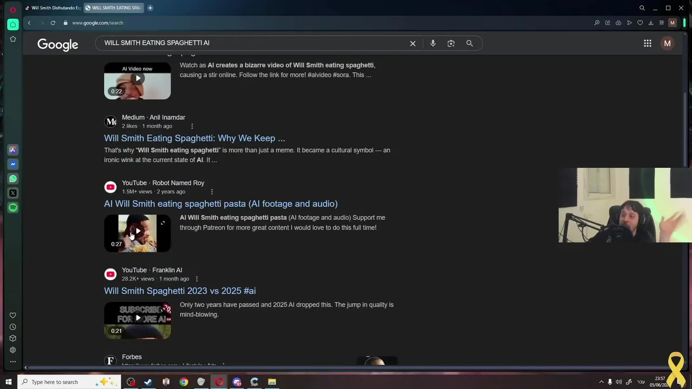Switch to Will Smith Disfrutando tab
Viewport: 692px width, 389px height.
(x=52, y=8)
